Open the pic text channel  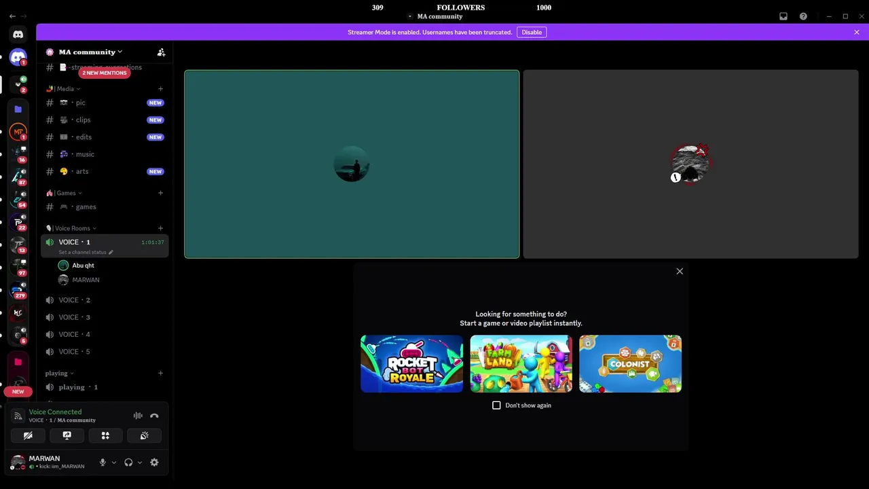coord(105,103)
